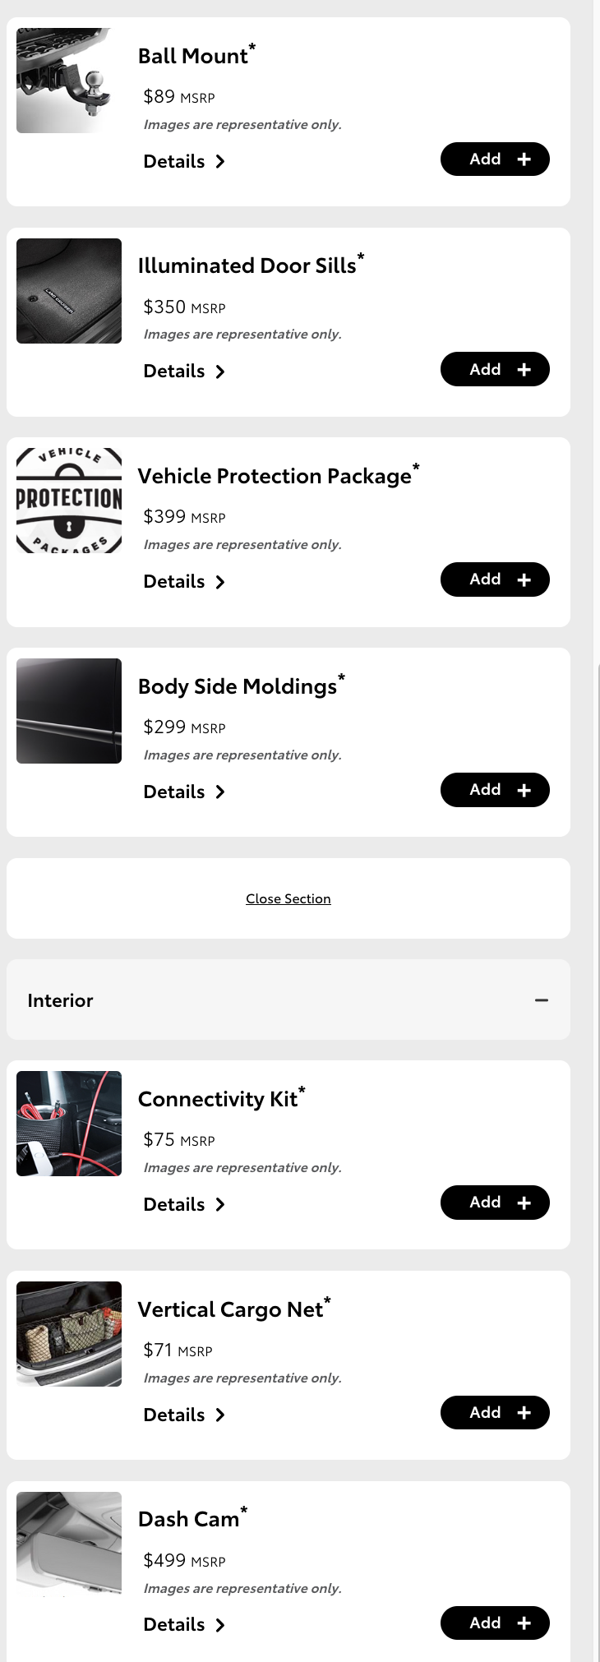
Task: View Vehicle Protection Package details
Action: 184,582
